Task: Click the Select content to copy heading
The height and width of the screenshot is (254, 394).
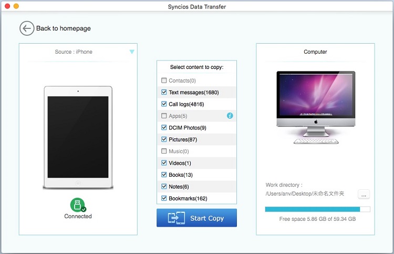Action: point(197,67)
